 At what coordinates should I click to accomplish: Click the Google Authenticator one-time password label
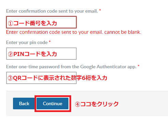click(71, 67)
